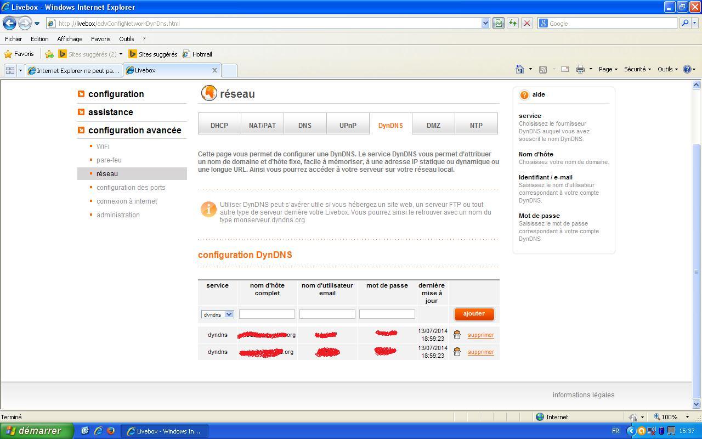The height and width of the screenshot is (439, 702).
Task: Open the Affichage menu
Action: click(x=70, y=39)
